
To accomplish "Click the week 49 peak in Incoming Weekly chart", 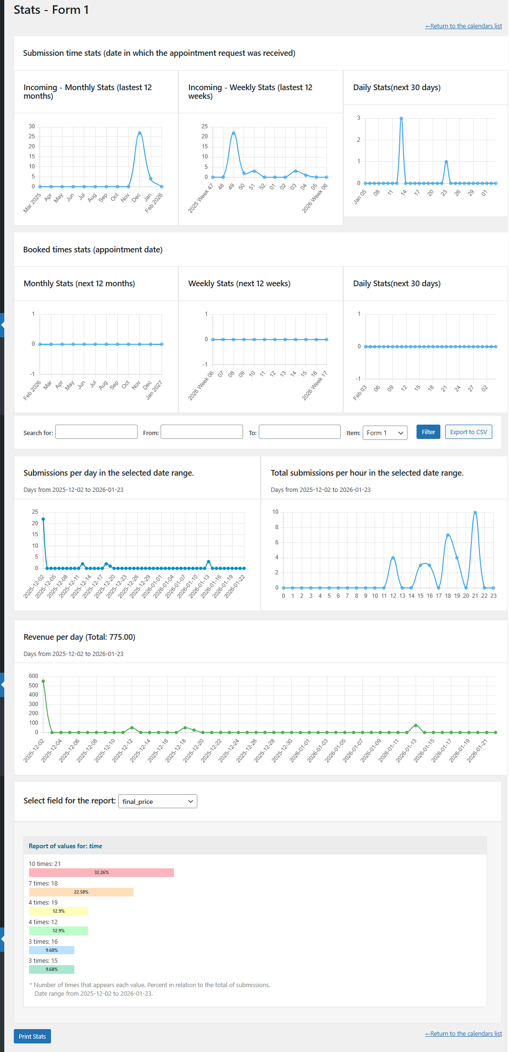I will click(x=234, y=133).
